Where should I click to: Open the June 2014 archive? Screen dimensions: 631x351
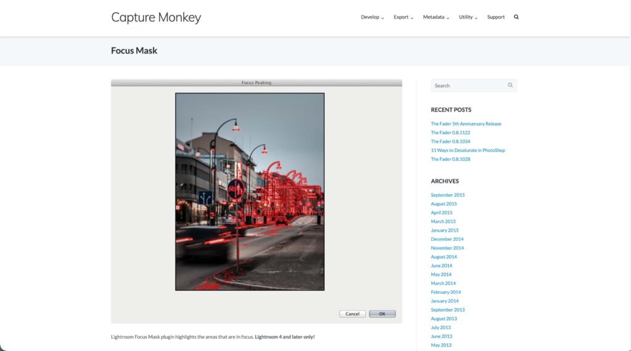441,266
